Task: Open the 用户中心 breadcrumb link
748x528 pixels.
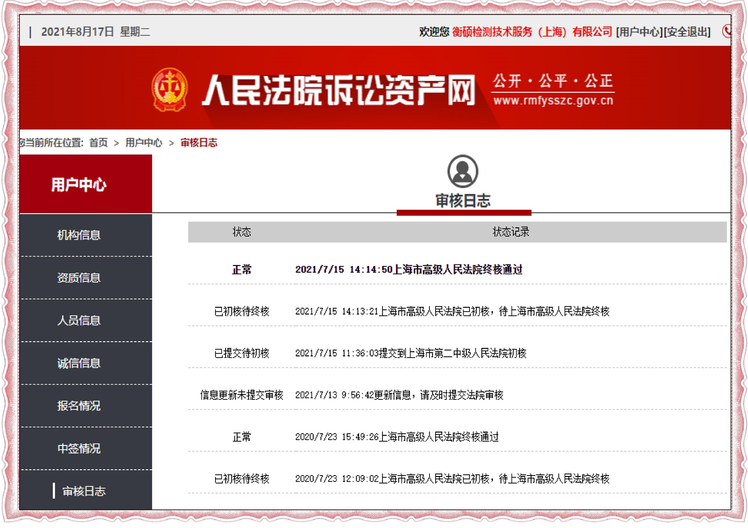Action: click(144, 143)
